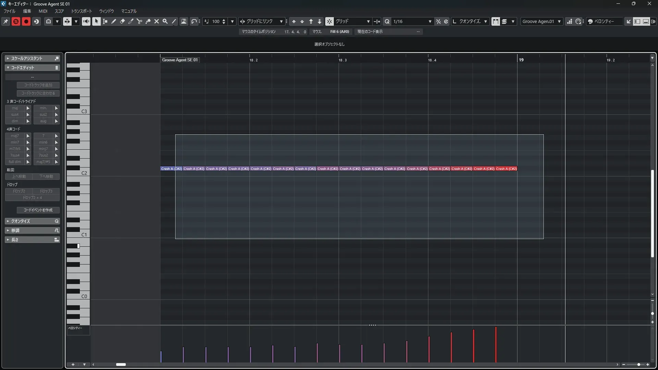
Task: Adjust the horizontal zoom slider handle
Action: 638,365
